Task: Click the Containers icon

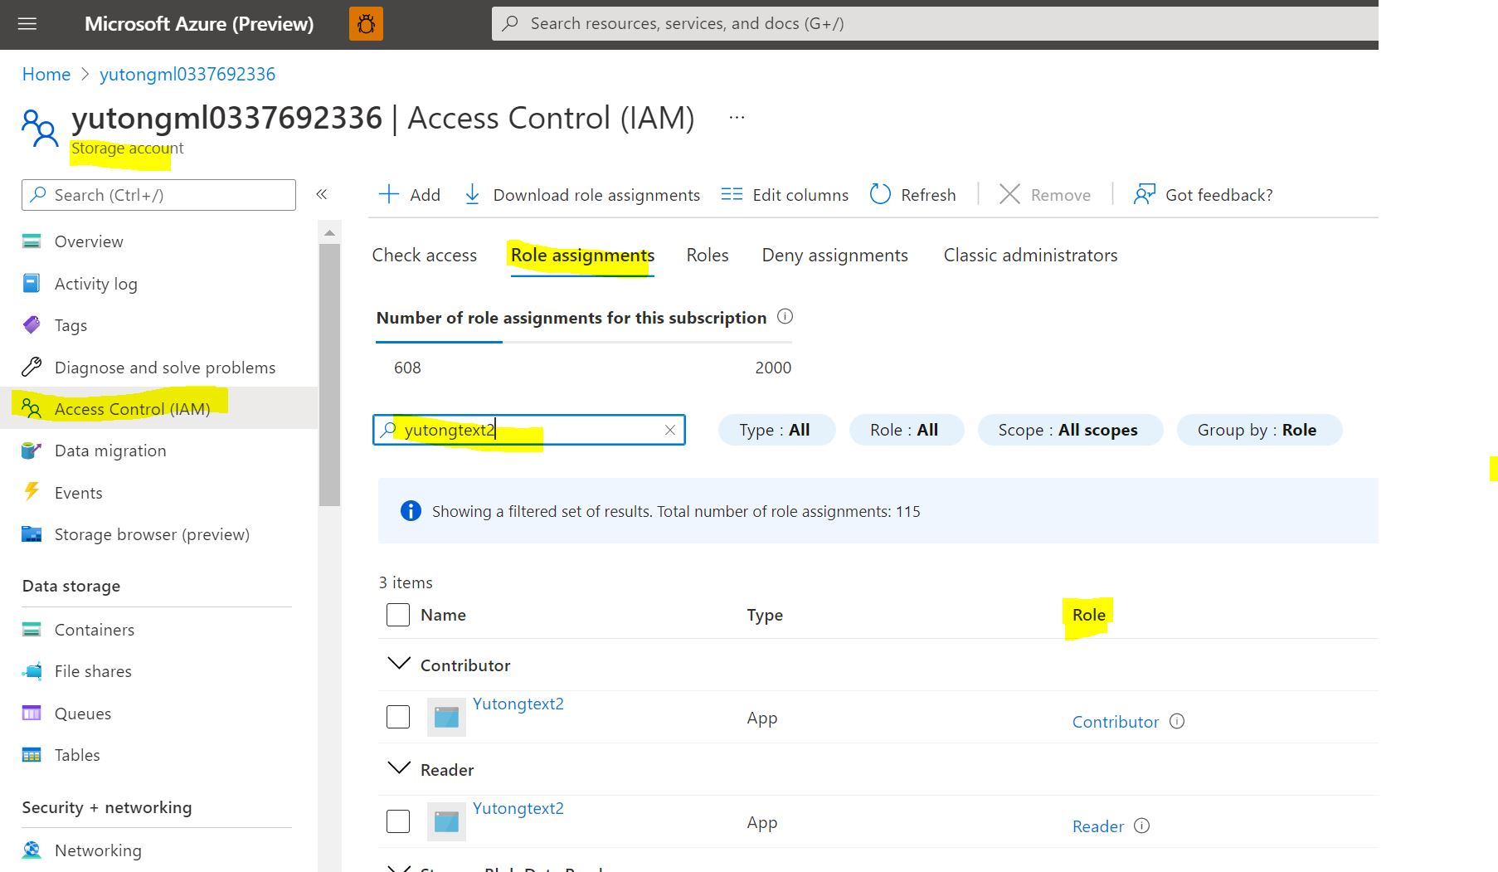Action: click(x=32, y=630)
